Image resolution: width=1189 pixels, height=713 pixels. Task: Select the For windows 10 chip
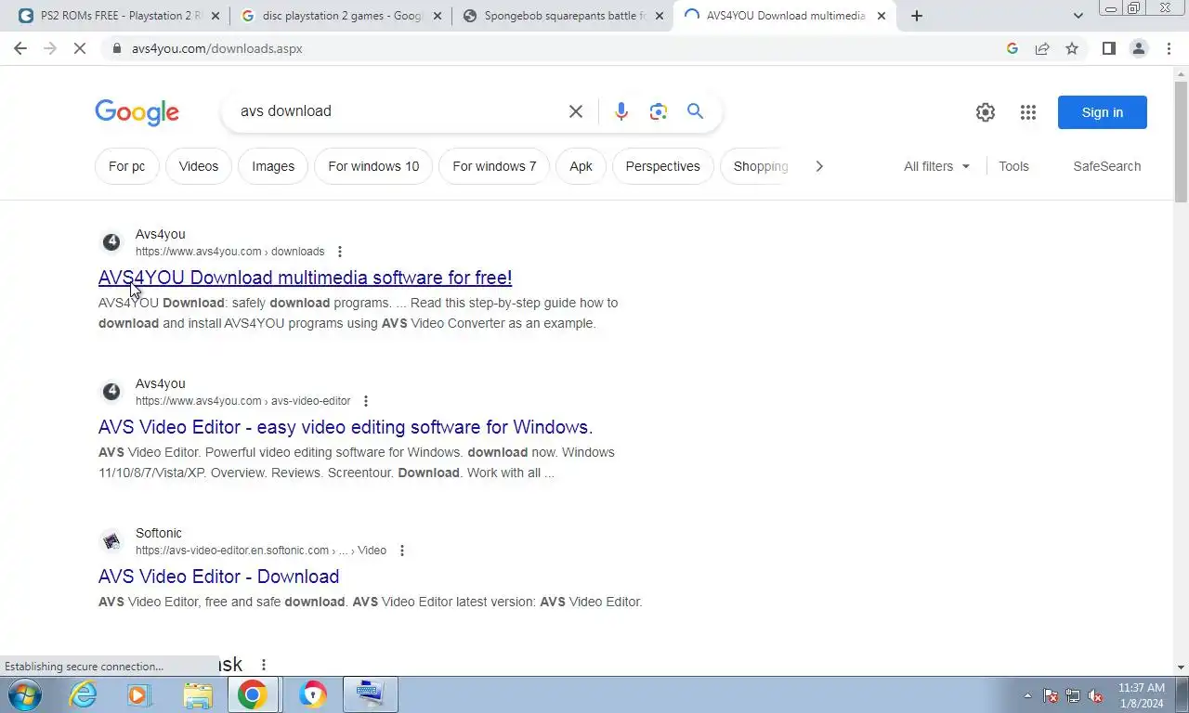[373, 166]
